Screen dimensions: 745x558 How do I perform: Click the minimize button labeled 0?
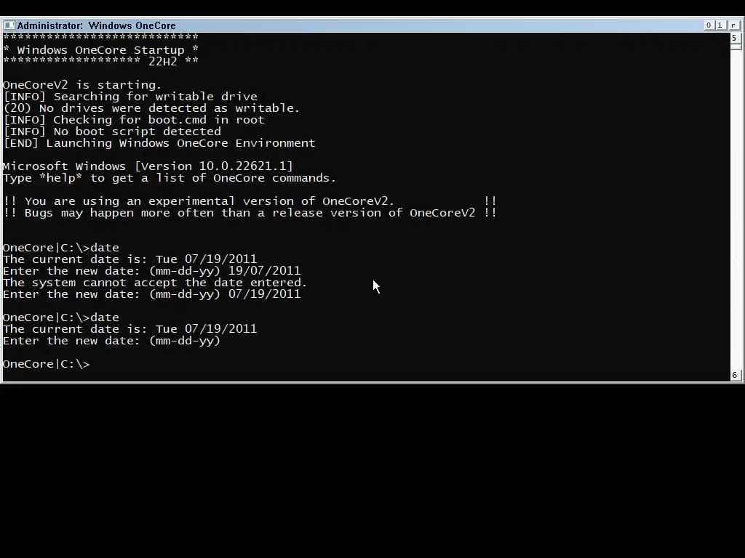click(x=709, y=25)
